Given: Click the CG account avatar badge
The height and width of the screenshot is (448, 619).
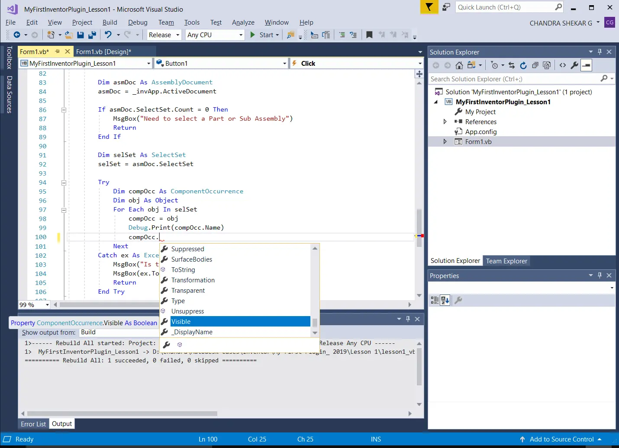Looking at the screenshot, I should pos(609,22).
